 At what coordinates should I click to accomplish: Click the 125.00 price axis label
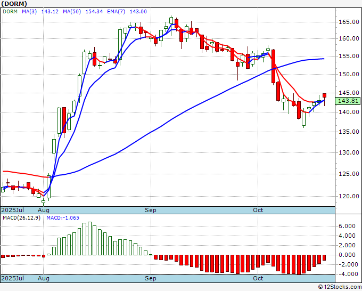coord(349,174)
